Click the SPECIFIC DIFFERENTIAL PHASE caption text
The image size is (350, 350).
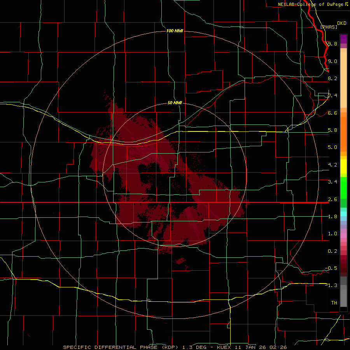click(110, 347)
